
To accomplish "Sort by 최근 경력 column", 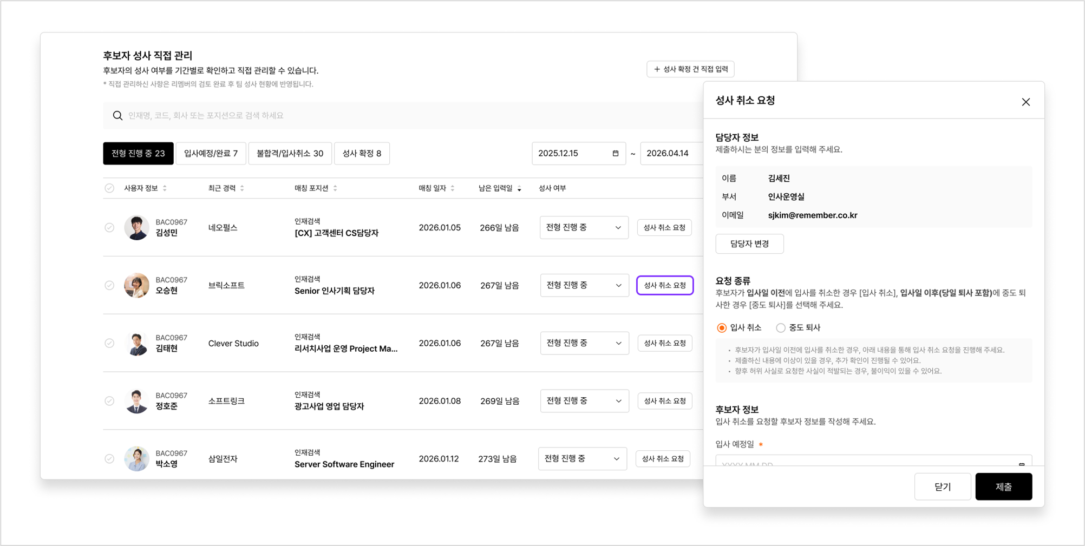I will coord(242,188).
